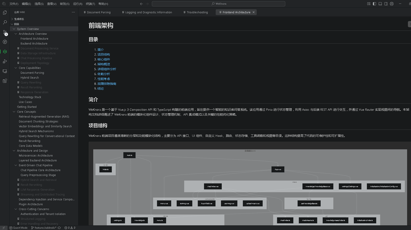Jump to the 简介 table of contents link
This screenshot has width=411, height=230.
coord(101,49)
